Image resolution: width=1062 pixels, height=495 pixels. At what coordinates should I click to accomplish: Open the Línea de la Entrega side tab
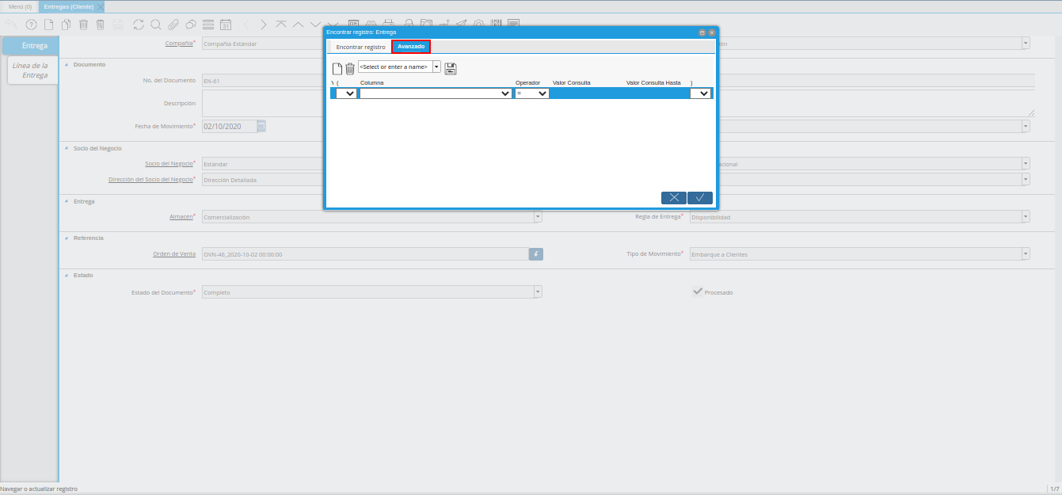point(34,70)
